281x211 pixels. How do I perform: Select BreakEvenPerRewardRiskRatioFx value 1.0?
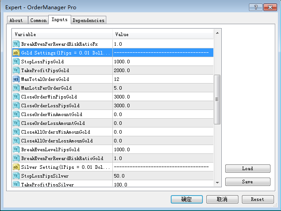[x=118, y=44]
